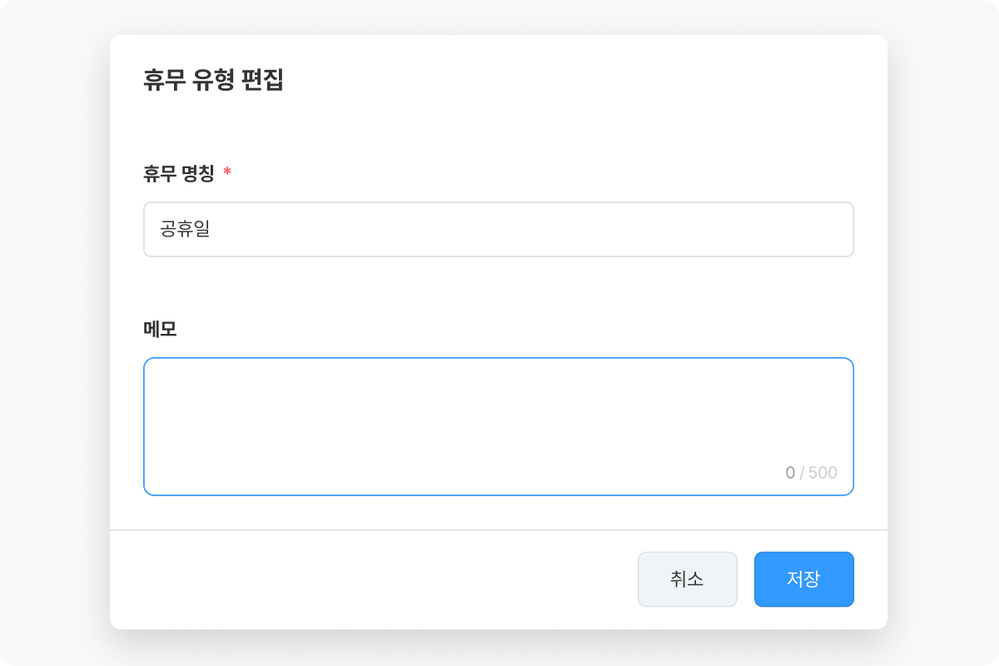This screenshot has height=666, width=999.
Task: Confirm with the blue 저장 button
Action: [x=803, y=579]
